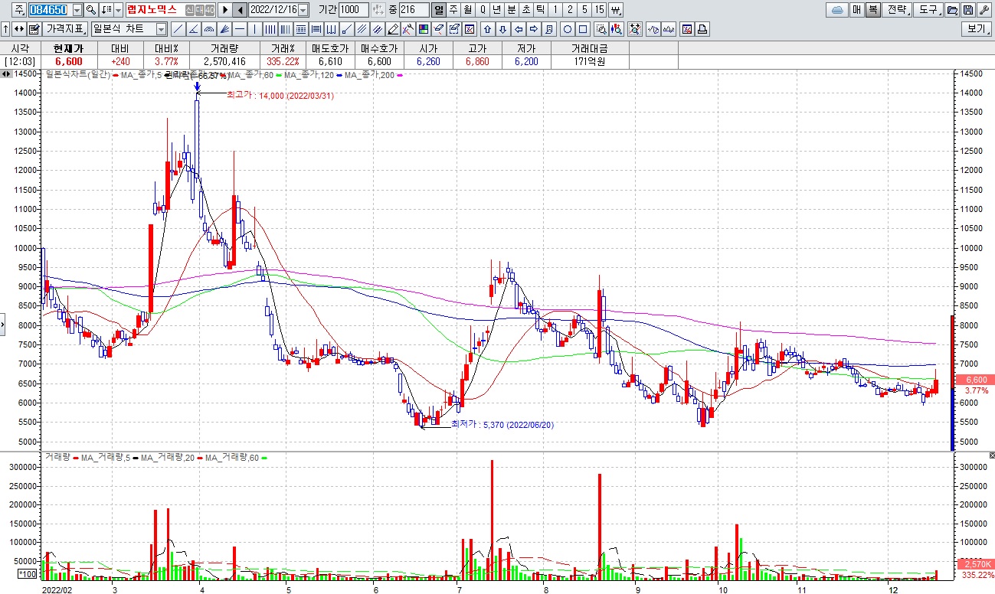The height and width of the screenshot is (594, 995).
Task: Open the ₩ currency dropdown
Action: [616, 10]
